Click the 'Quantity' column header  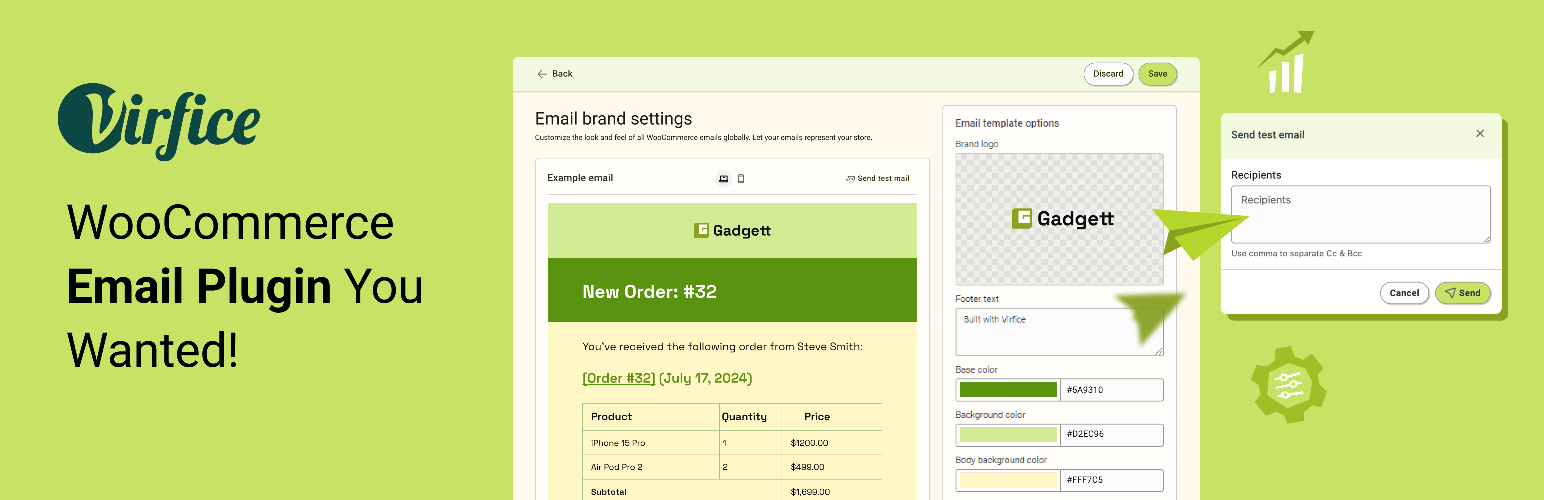(744, 417)
